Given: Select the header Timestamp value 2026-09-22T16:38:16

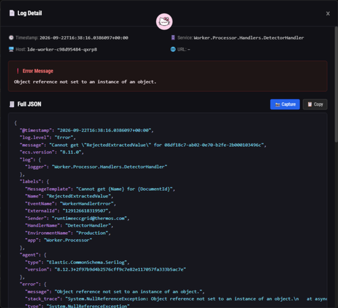Looking at the screenshot, I should (x=84, y=38).
